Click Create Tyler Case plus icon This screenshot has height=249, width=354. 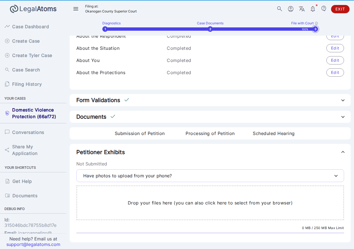pyautogui.click(x=7, y=55)
